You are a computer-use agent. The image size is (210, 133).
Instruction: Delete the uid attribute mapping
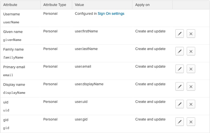(191, 104)
